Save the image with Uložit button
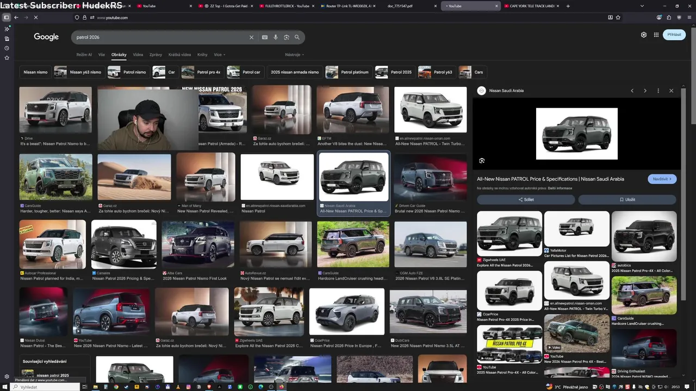This screenshot has width=696, height=391. pyautogui.click(x=627, y=200)
